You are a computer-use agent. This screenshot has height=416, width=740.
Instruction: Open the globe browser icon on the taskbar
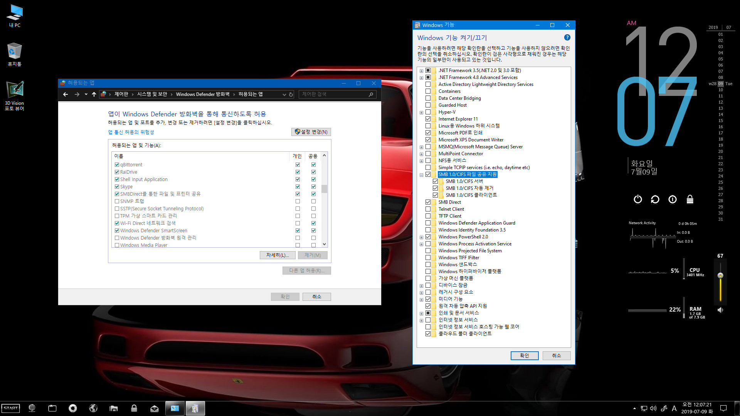coord(32,408)
